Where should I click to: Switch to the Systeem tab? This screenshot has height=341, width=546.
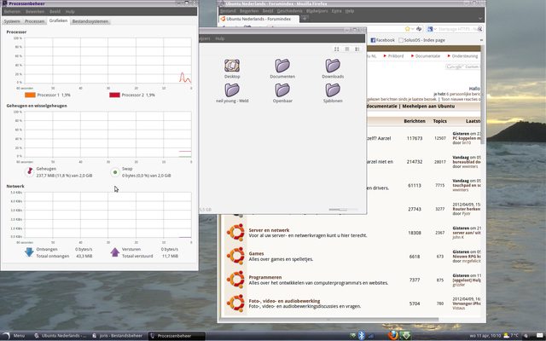pyautogui.click(x=12, y=21)
